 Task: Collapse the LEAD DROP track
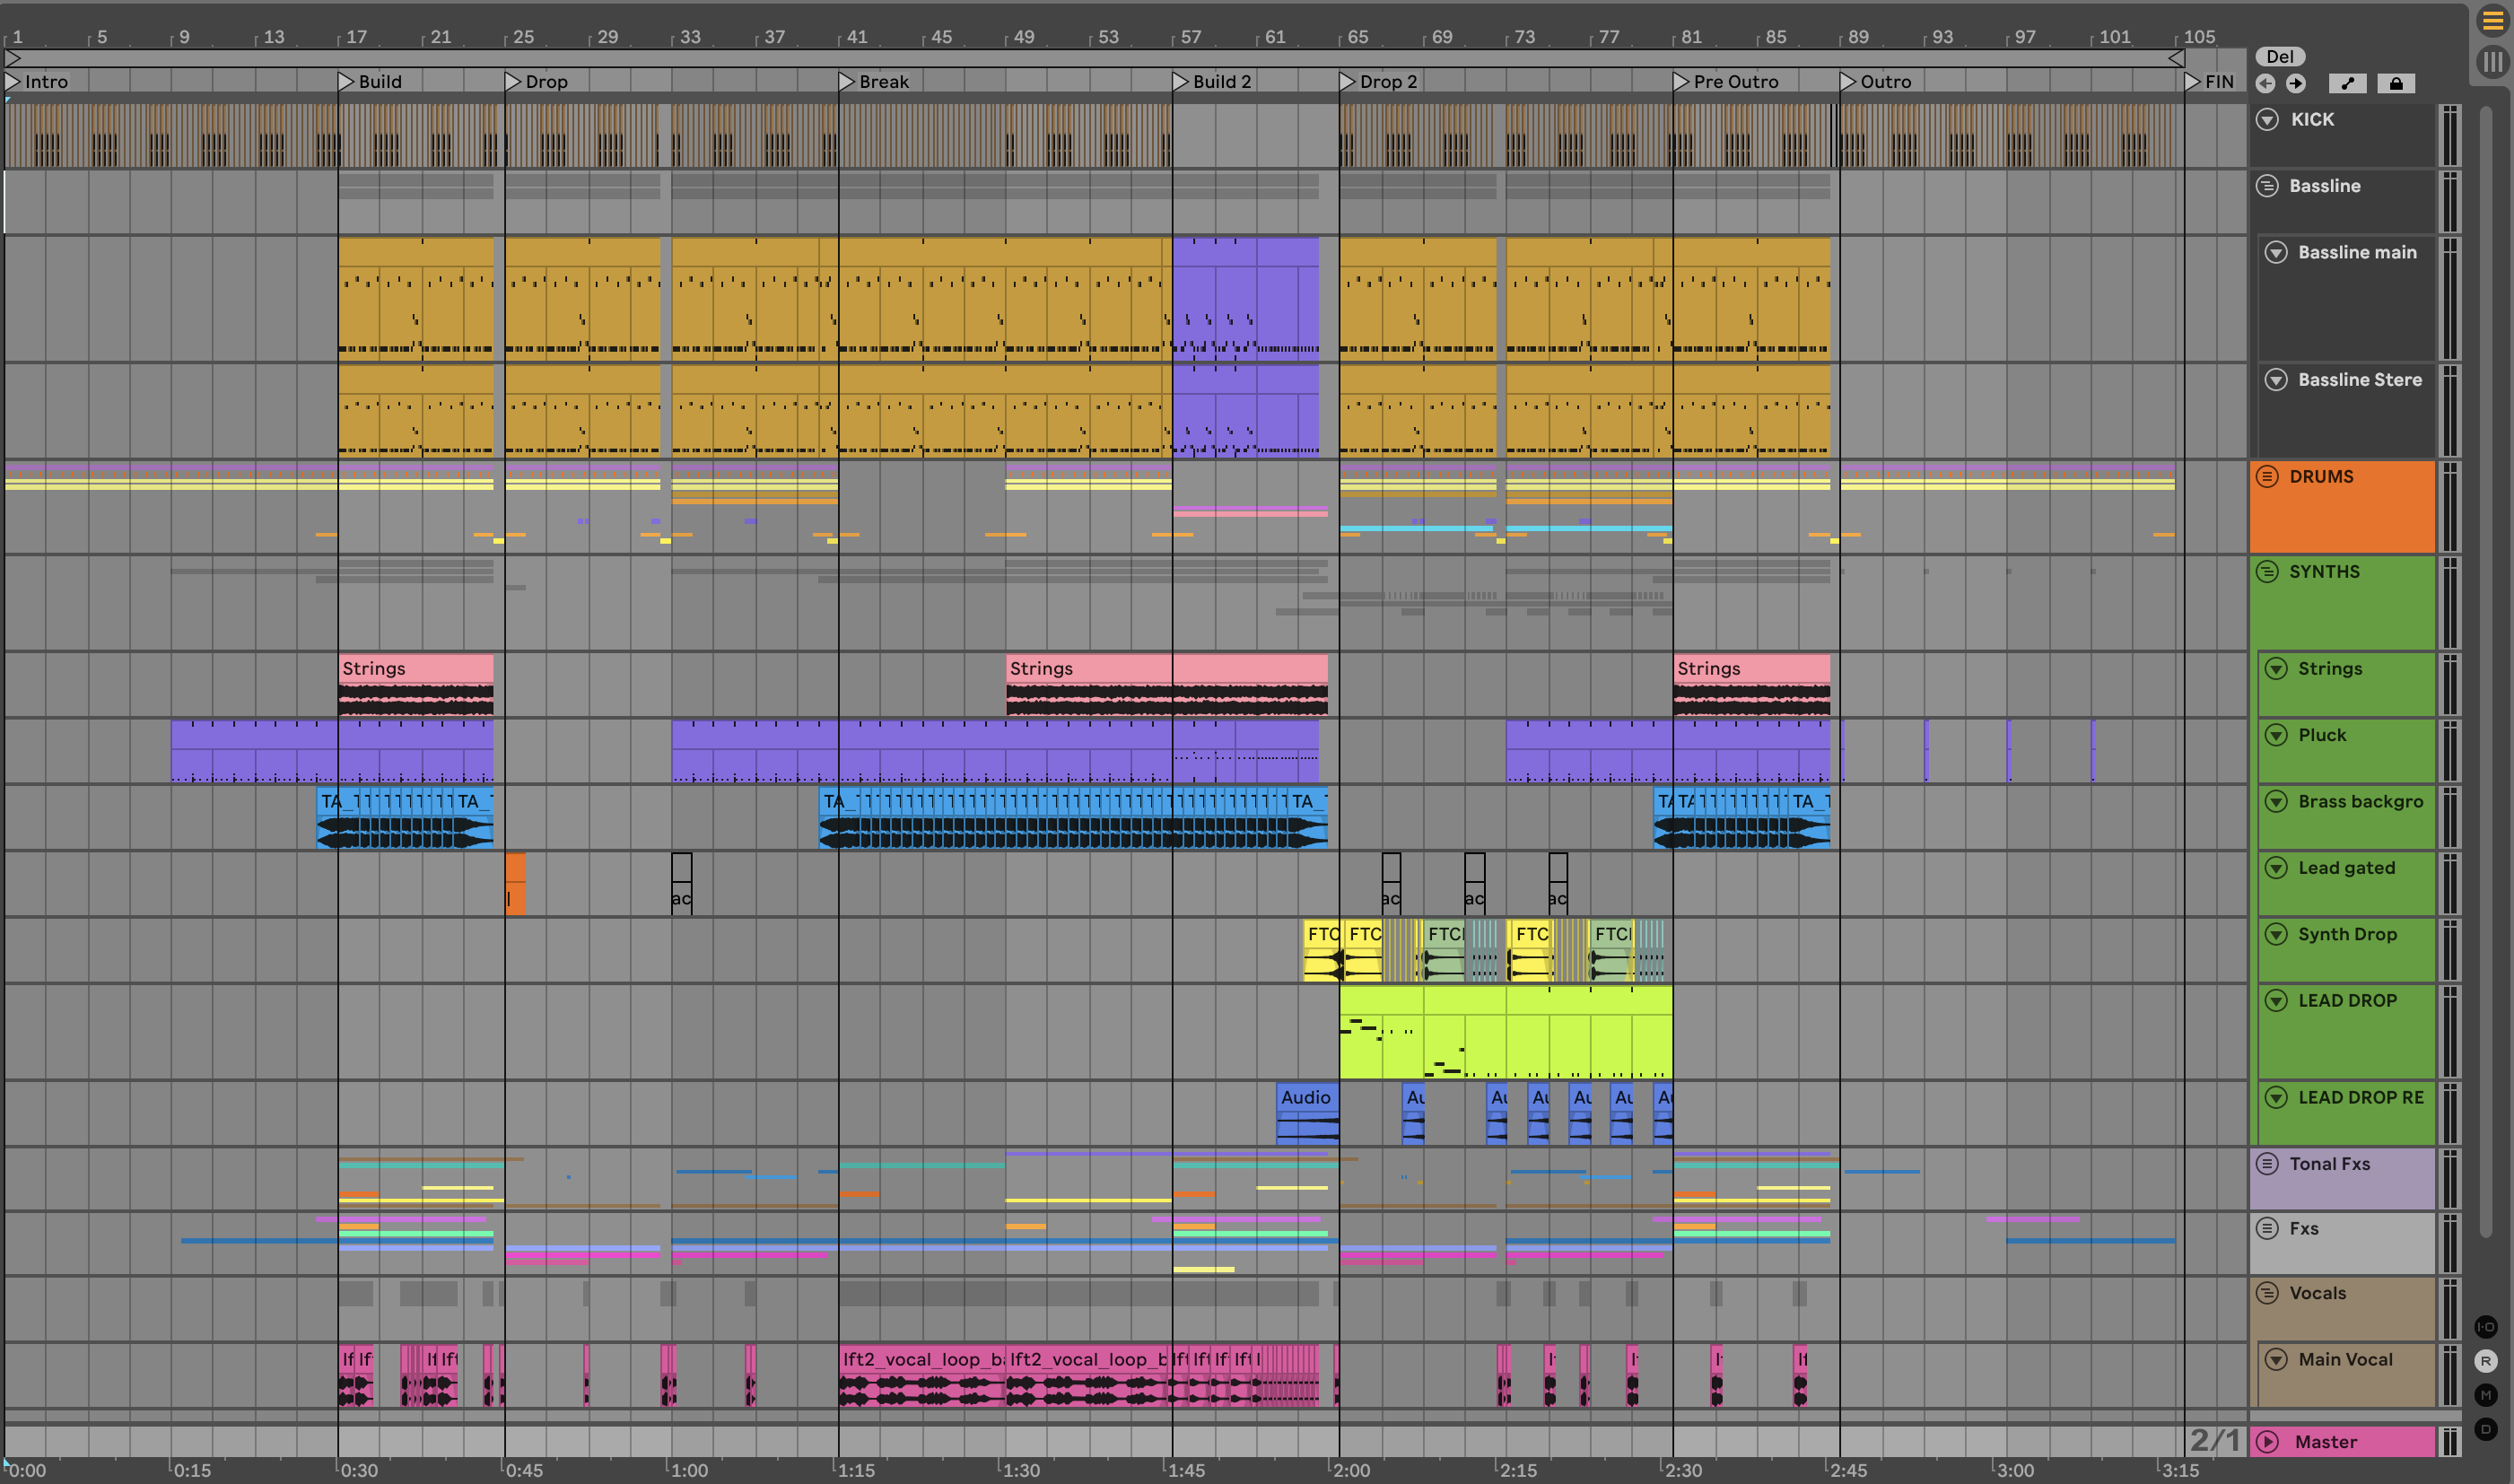(x=2275, y=1000)
